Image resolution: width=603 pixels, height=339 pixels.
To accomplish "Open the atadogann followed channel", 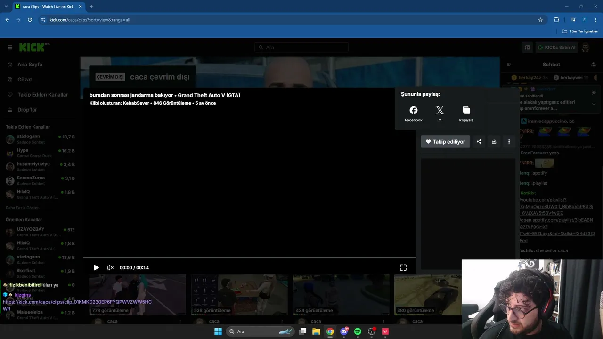I will tap(40, 139).
